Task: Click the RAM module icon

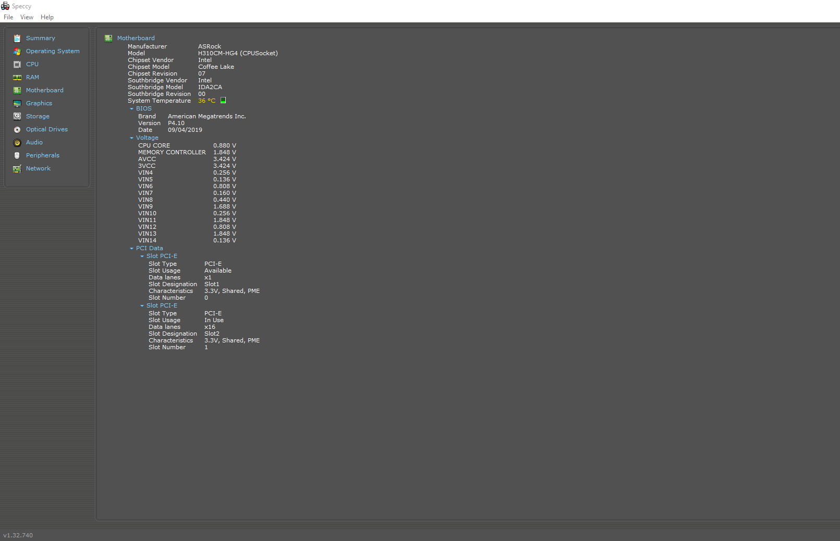Action: 17,77
